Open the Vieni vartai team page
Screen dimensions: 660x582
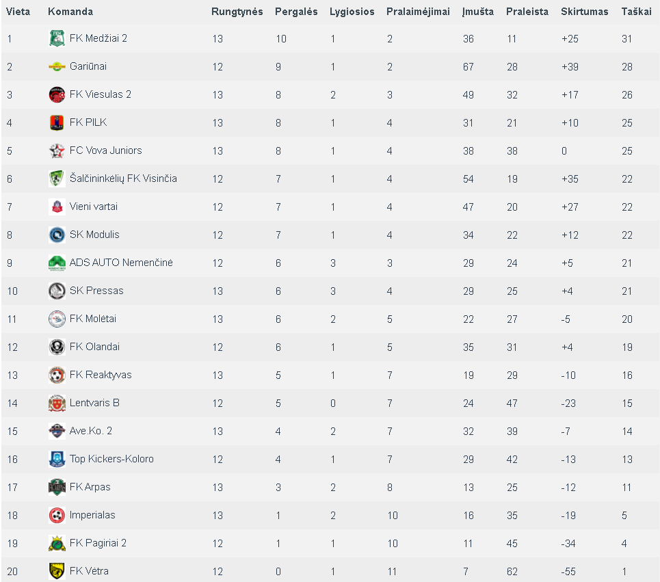point(94,207)
